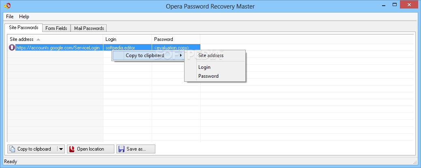
Task: Open the Help menu
Action: pos(24,17)
